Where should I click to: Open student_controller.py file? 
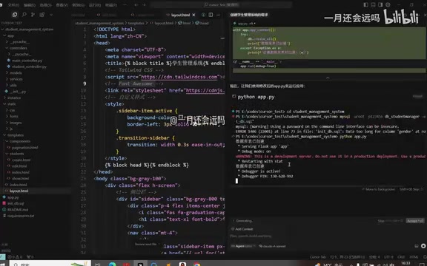pos(29,66)
